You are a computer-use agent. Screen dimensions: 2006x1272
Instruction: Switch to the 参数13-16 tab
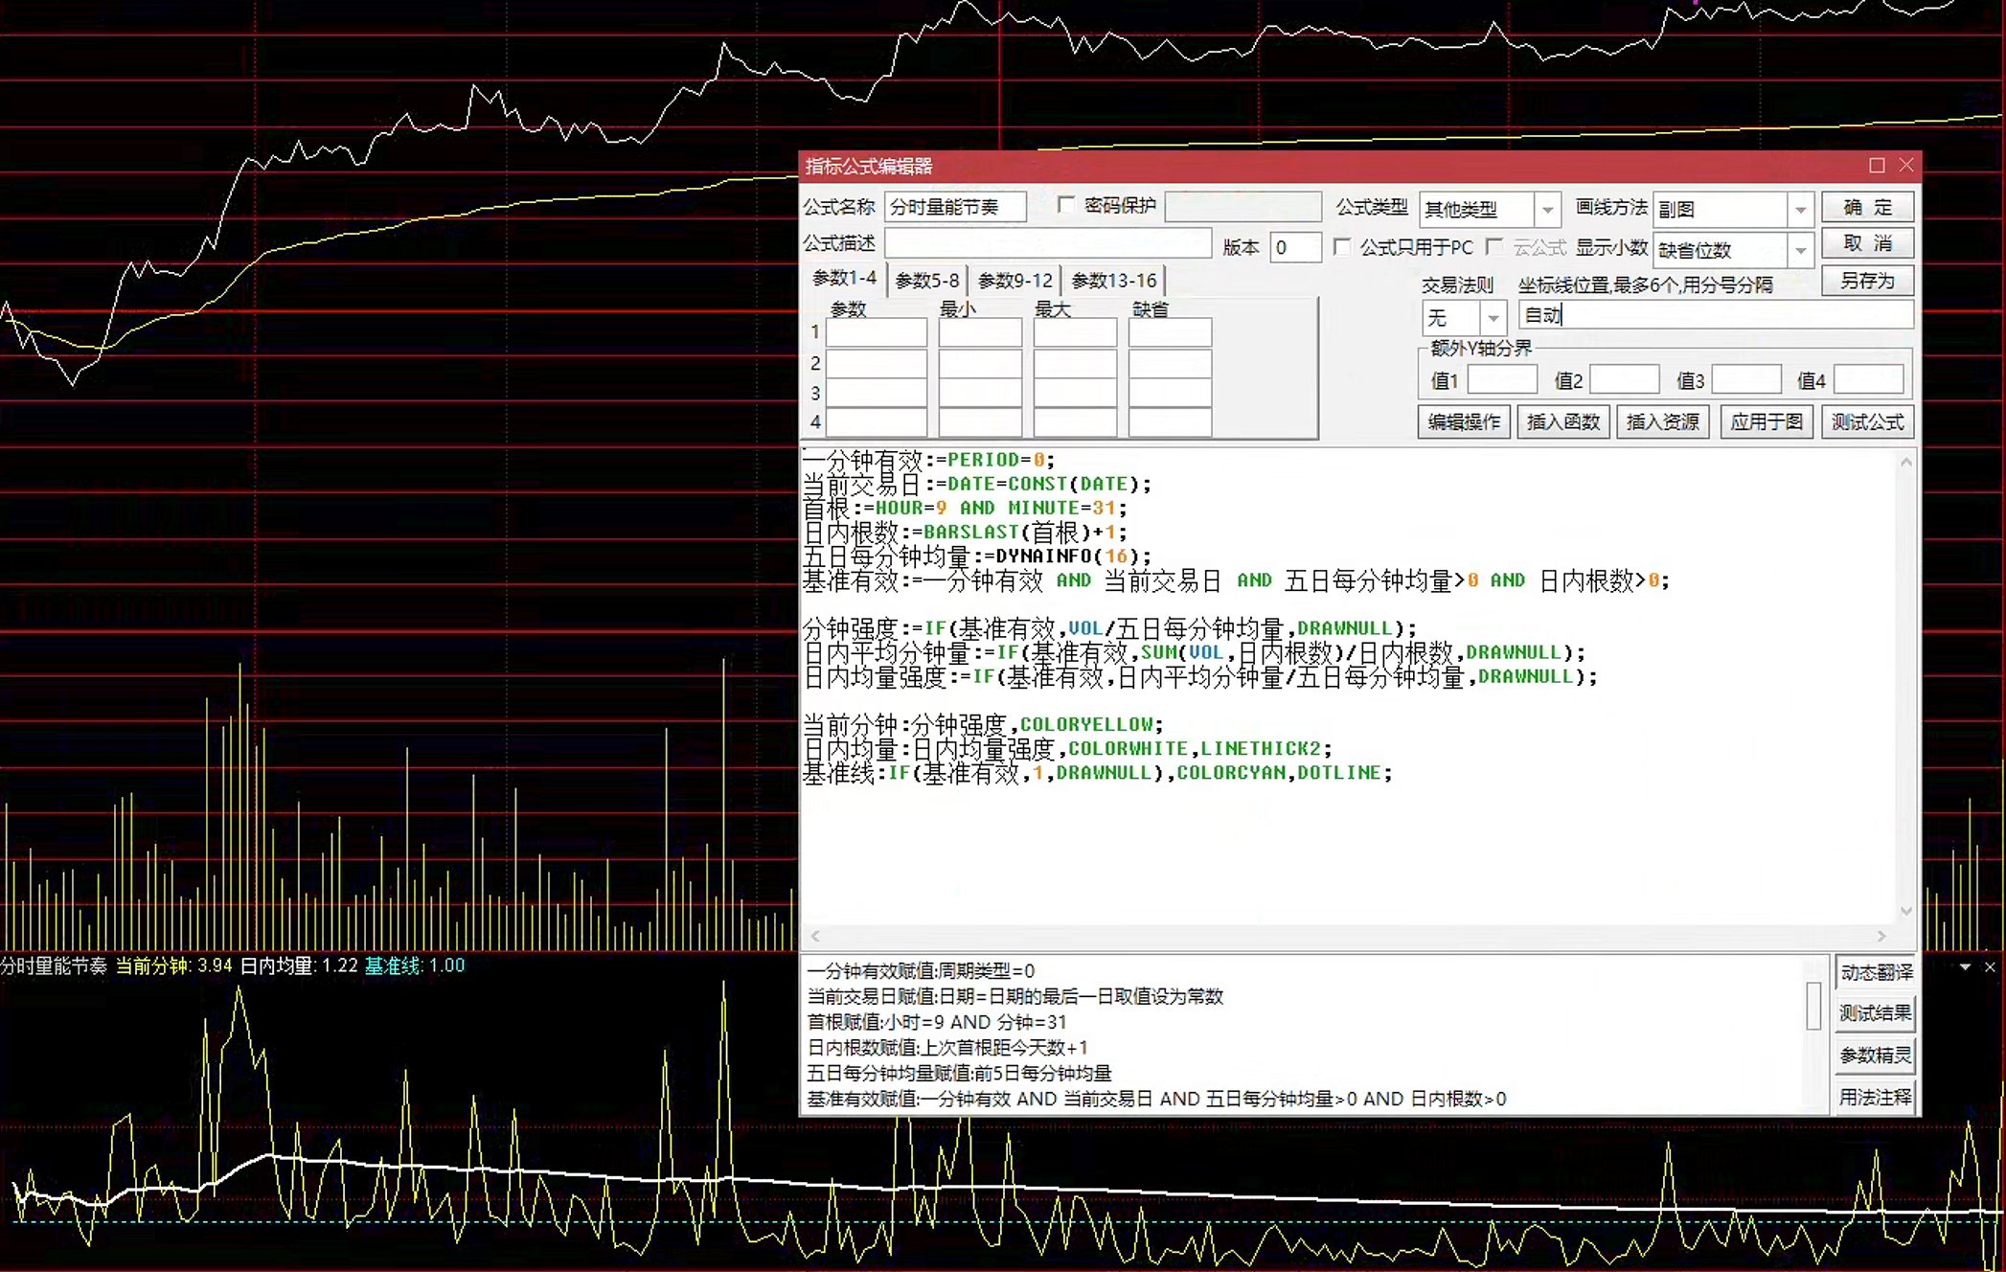click(x=1113, y=280)
